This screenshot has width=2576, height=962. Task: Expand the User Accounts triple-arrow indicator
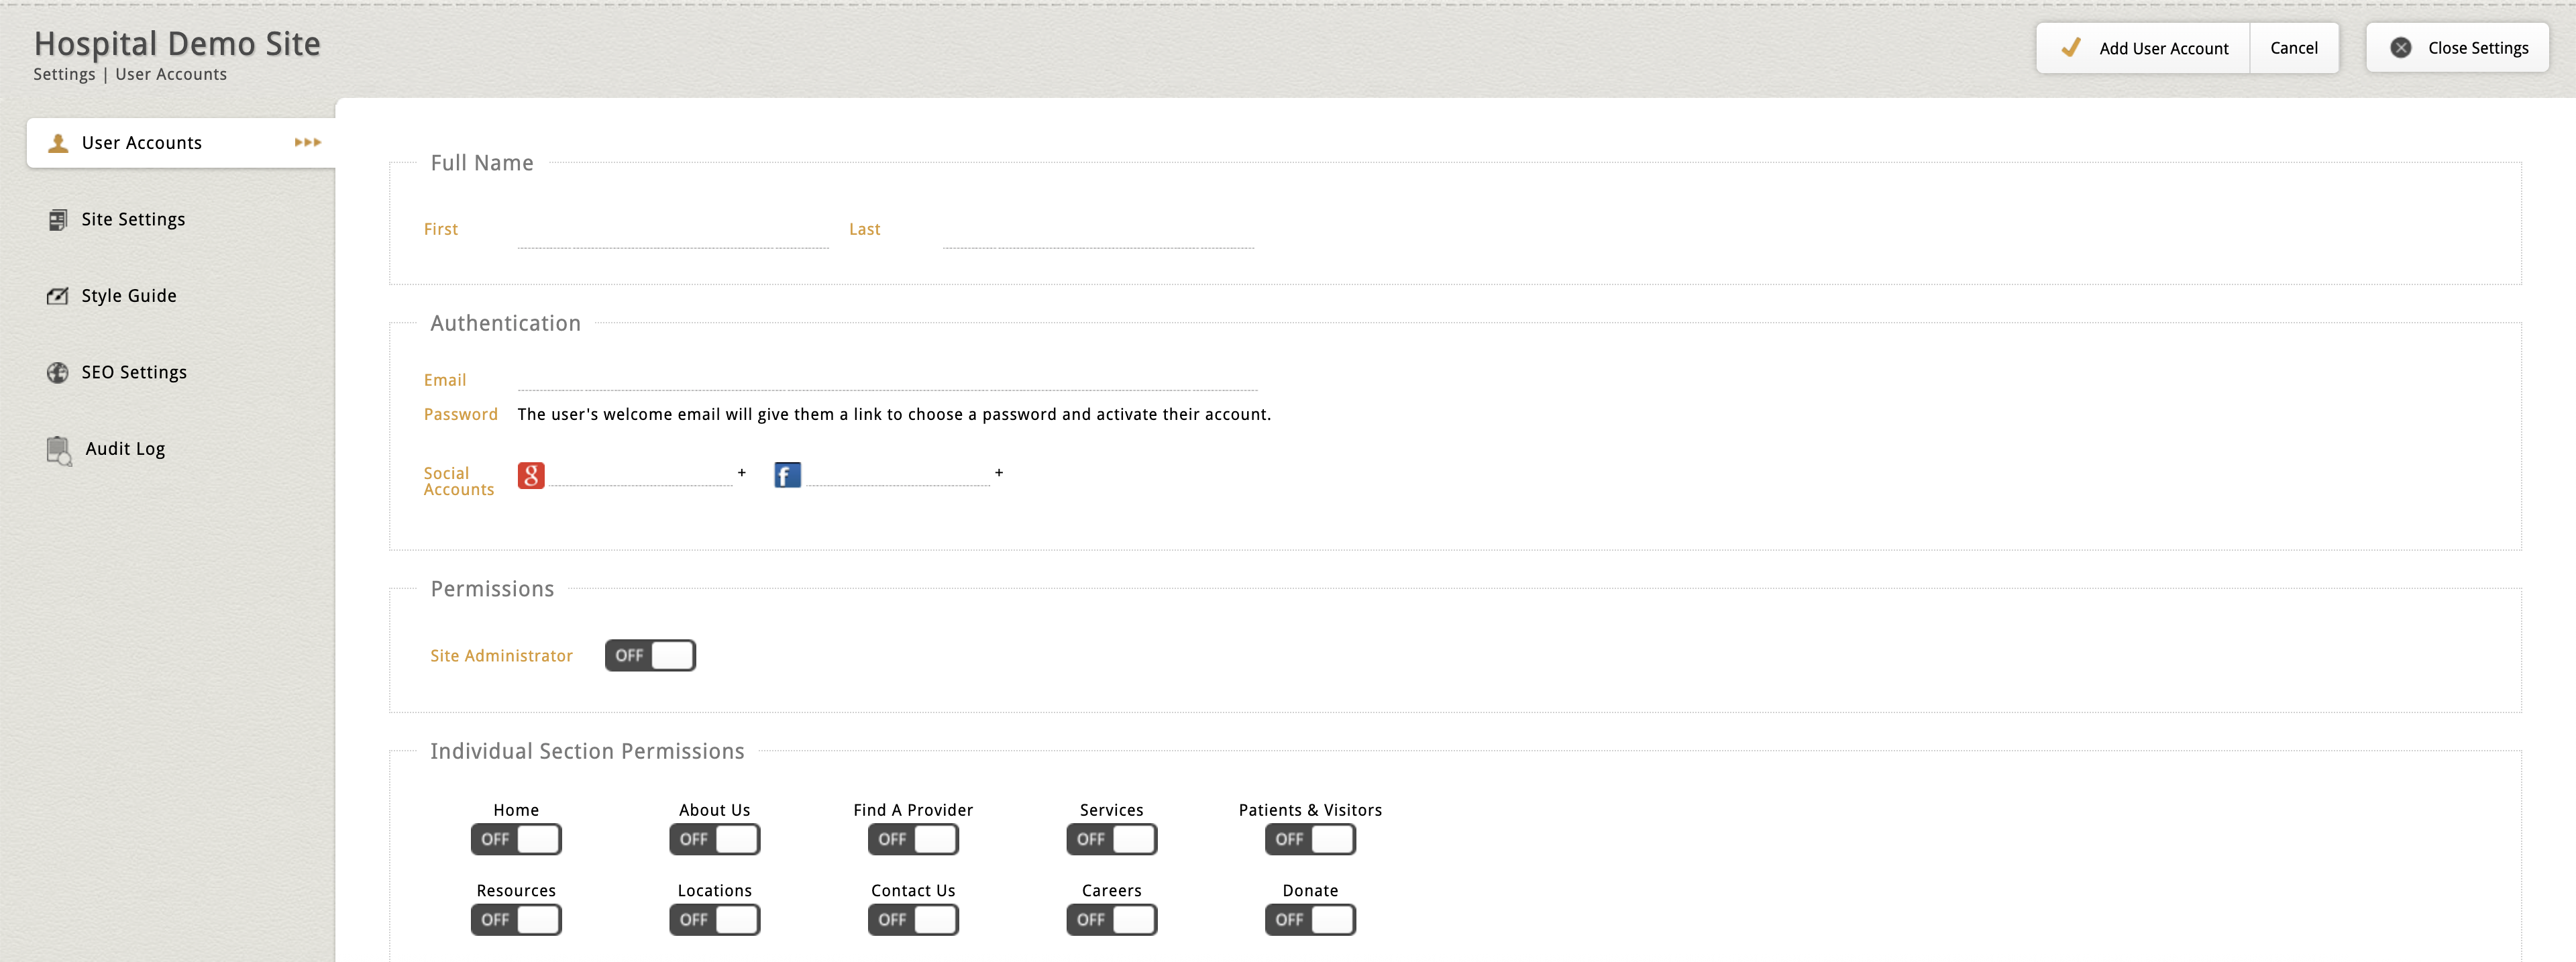pyautogui.click(x=307, y=143)
